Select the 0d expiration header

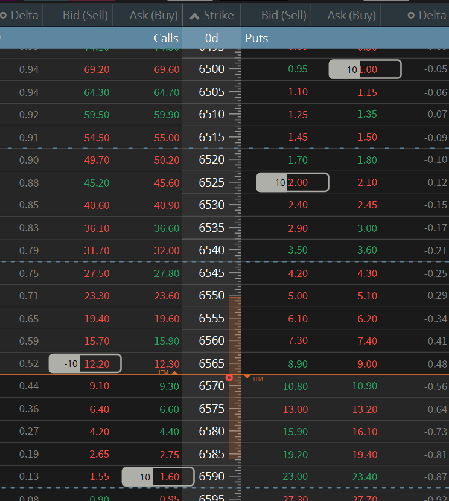click(211, 39)
